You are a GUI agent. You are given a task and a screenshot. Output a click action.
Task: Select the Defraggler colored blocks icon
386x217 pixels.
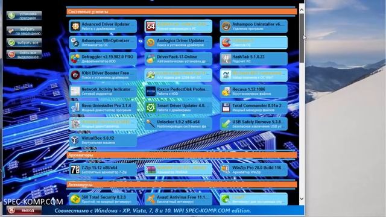coord(75,58)
